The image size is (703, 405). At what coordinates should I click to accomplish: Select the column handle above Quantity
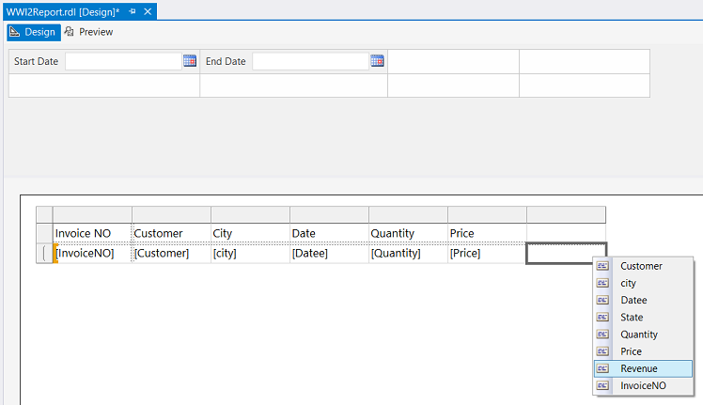pyautogui.click(x=408, y=214)
